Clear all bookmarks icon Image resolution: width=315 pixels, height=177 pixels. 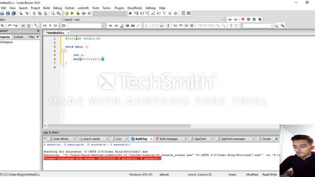pos(260,20)
